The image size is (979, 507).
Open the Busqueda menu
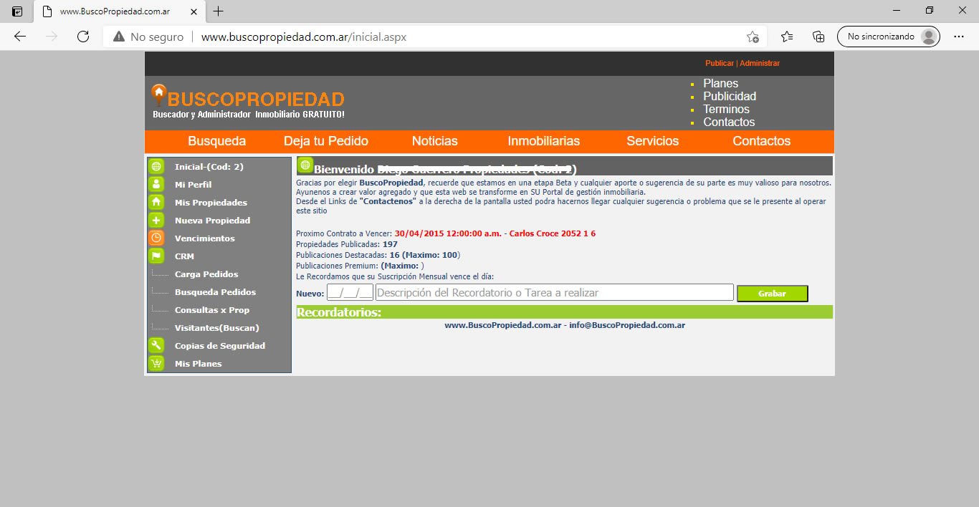click(217, 141)
